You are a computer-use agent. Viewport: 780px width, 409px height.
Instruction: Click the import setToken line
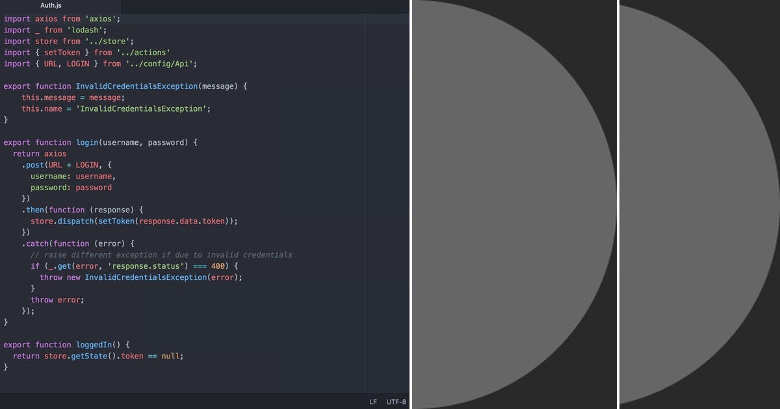click(x=87, y=53)
